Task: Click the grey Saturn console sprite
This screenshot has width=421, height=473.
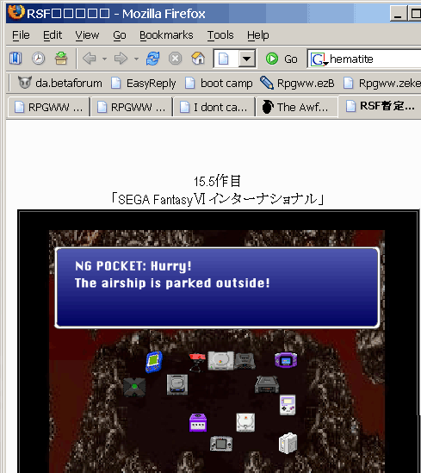Action: click(x=177, y=384)
